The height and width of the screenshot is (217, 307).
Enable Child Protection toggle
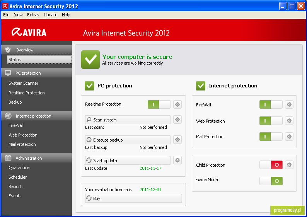(x=271, y=165)
